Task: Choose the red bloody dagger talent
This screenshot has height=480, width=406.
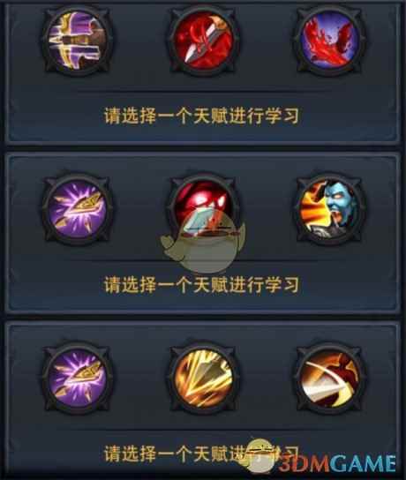Action: [203, 41]
